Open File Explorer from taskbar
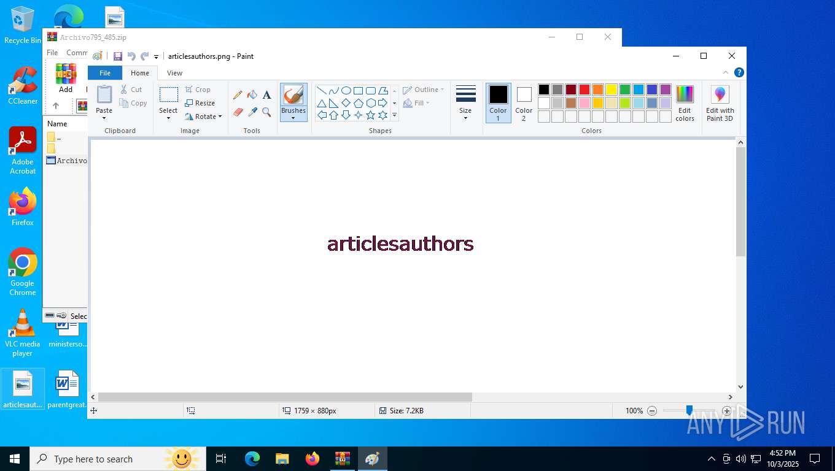Viewport: 835px width, 471px height. (282, 459)
